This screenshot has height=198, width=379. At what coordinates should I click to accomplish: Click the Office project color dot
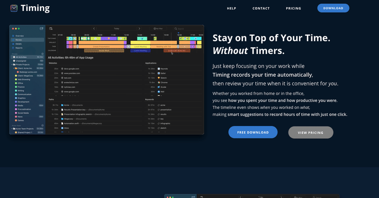pyautogui.click(x=16, y=83)
